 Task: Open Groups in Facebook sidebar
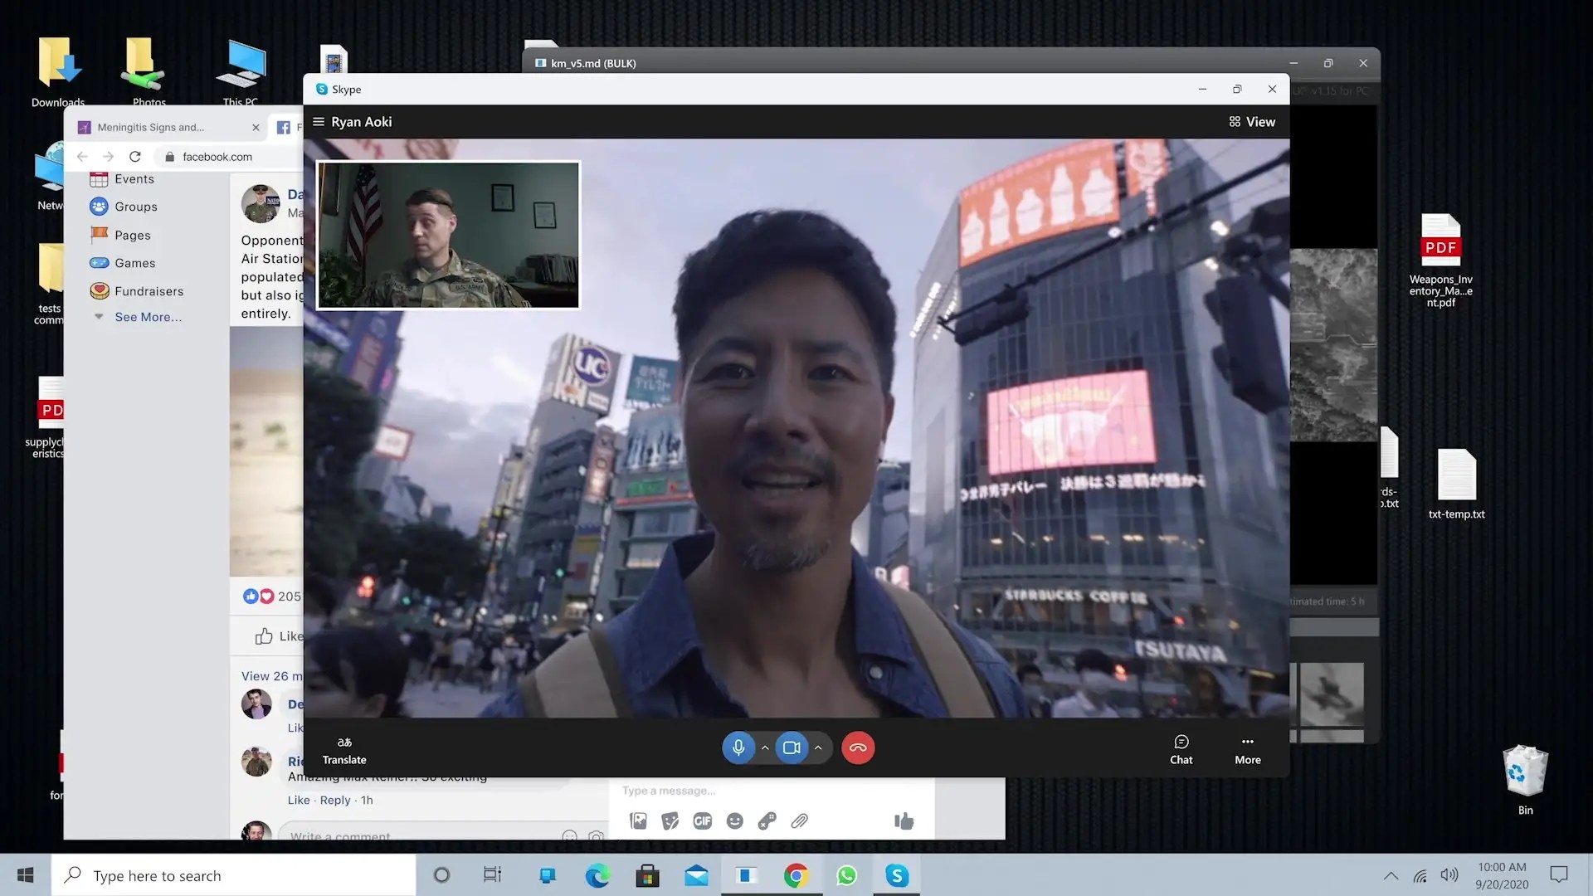pyautogui.click(x=135, y=207)
